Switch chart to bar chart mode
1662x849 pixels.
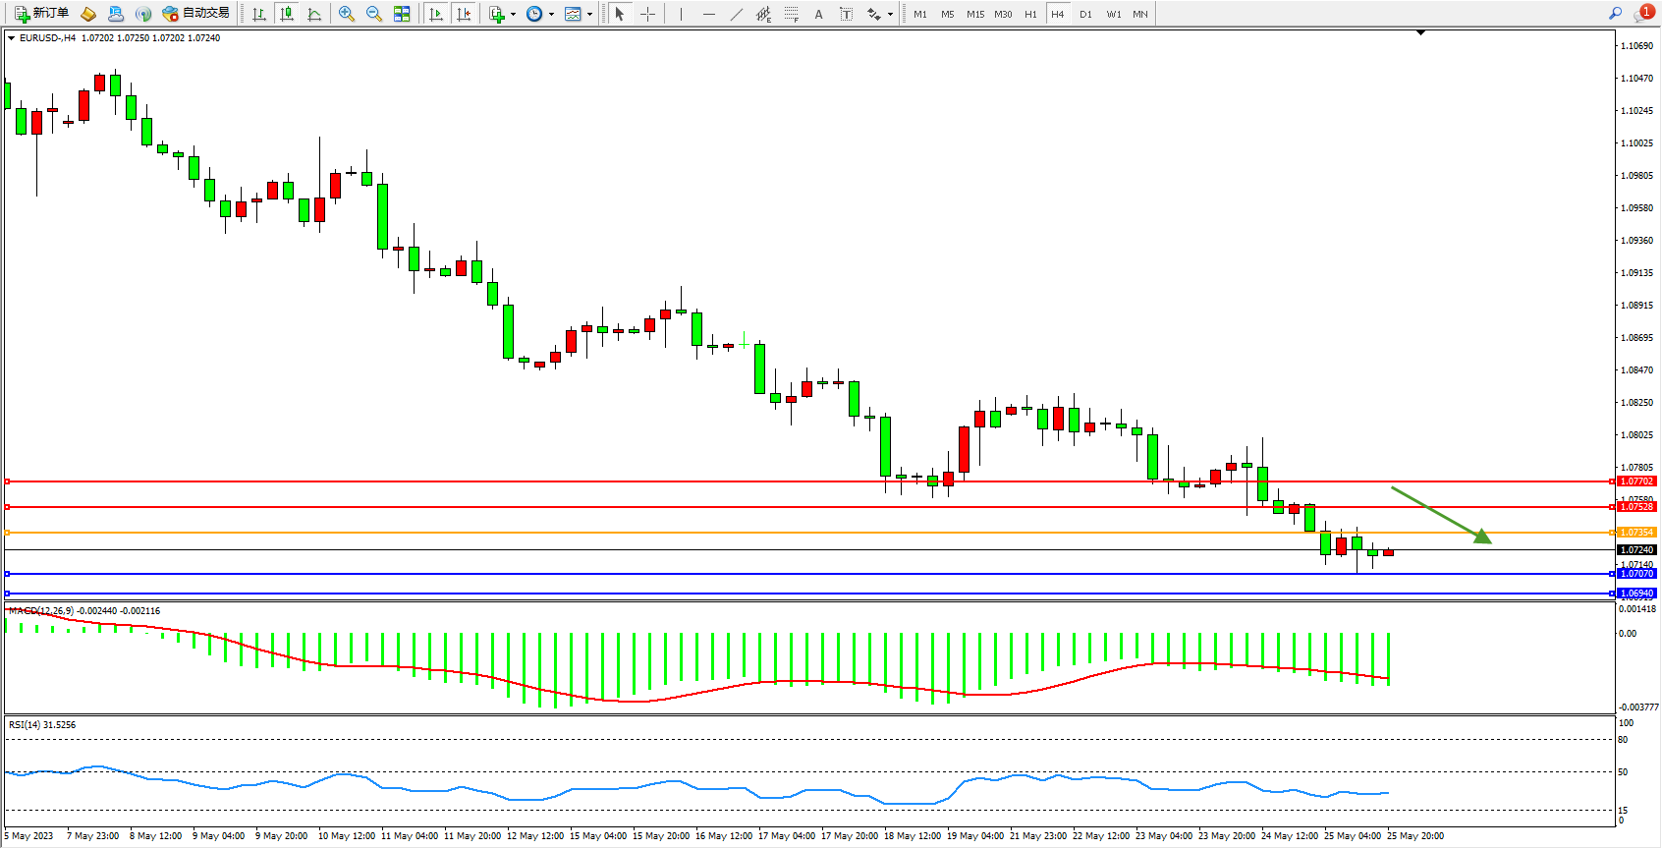click(x=259, y=14)
